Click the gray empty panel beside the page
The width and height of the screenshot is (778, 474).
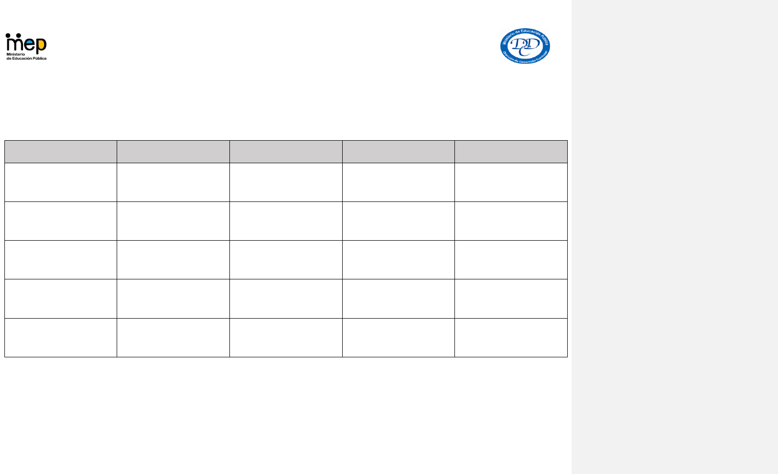(675, 237)
